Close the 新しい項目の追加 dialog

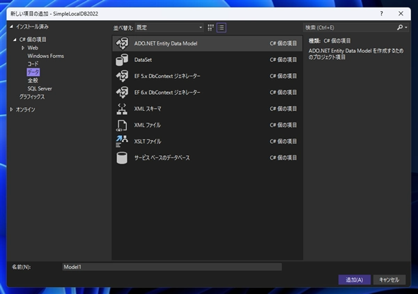point(401,14)
